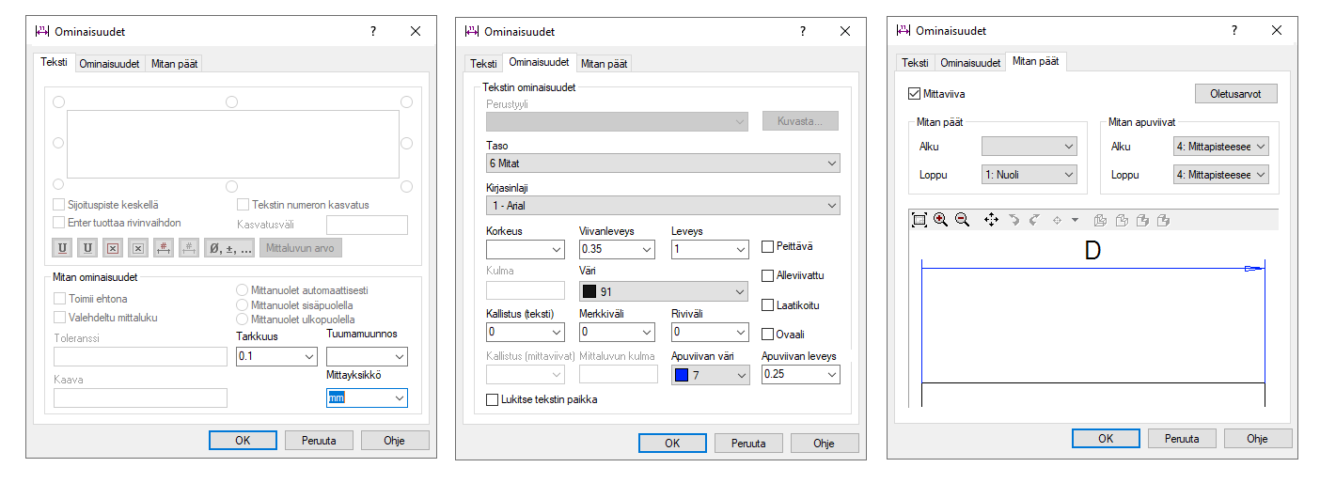
Task: Open the Tuumamuunnos dropdown
Action: pyautogui.click(x=367, y=356)
